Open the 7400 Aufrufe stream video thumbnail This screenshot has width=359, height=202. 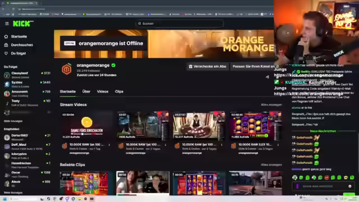tap(142, 126)
